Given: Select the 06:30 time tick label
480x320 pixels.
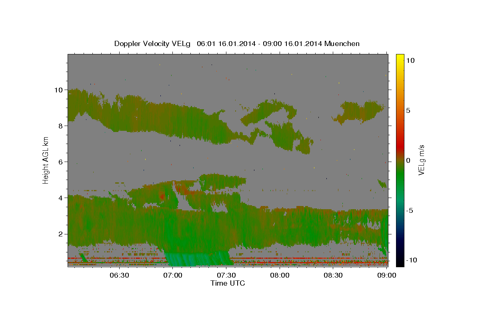Looking at the screenshot, I should point(119,276).
